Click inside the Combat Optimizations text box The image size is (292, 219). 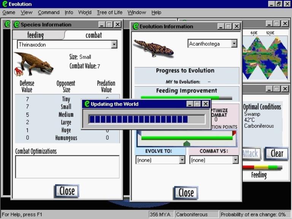(x=67, y=167)
